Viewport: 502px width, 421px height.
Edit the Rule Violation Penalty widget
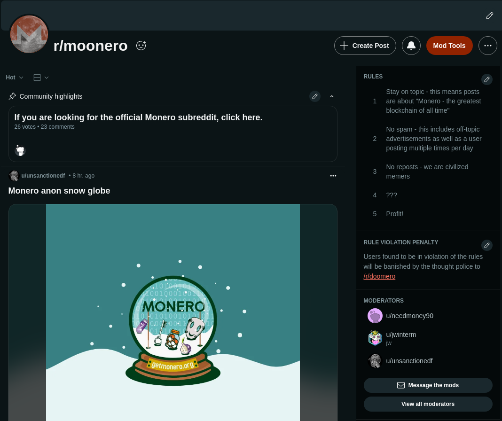click(x=486, y=245)
